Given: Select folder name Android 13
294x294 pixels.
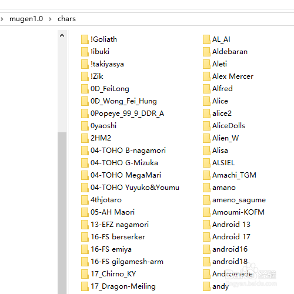Looking at the screenshot, I should 231,225.
